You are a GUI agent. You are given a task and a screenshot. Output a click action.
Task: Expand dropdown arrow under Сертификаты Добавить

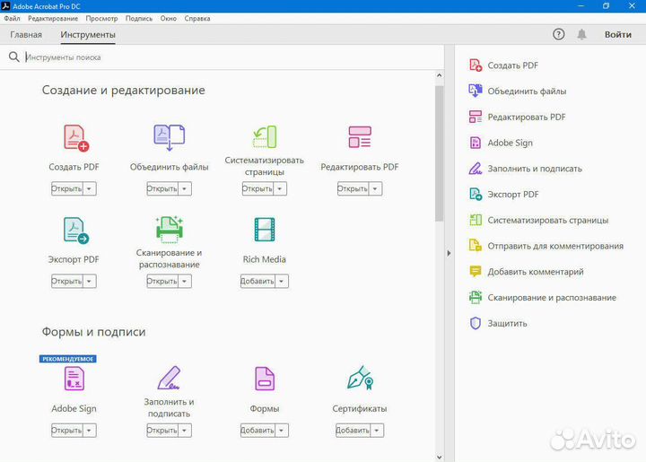(377, 431)
